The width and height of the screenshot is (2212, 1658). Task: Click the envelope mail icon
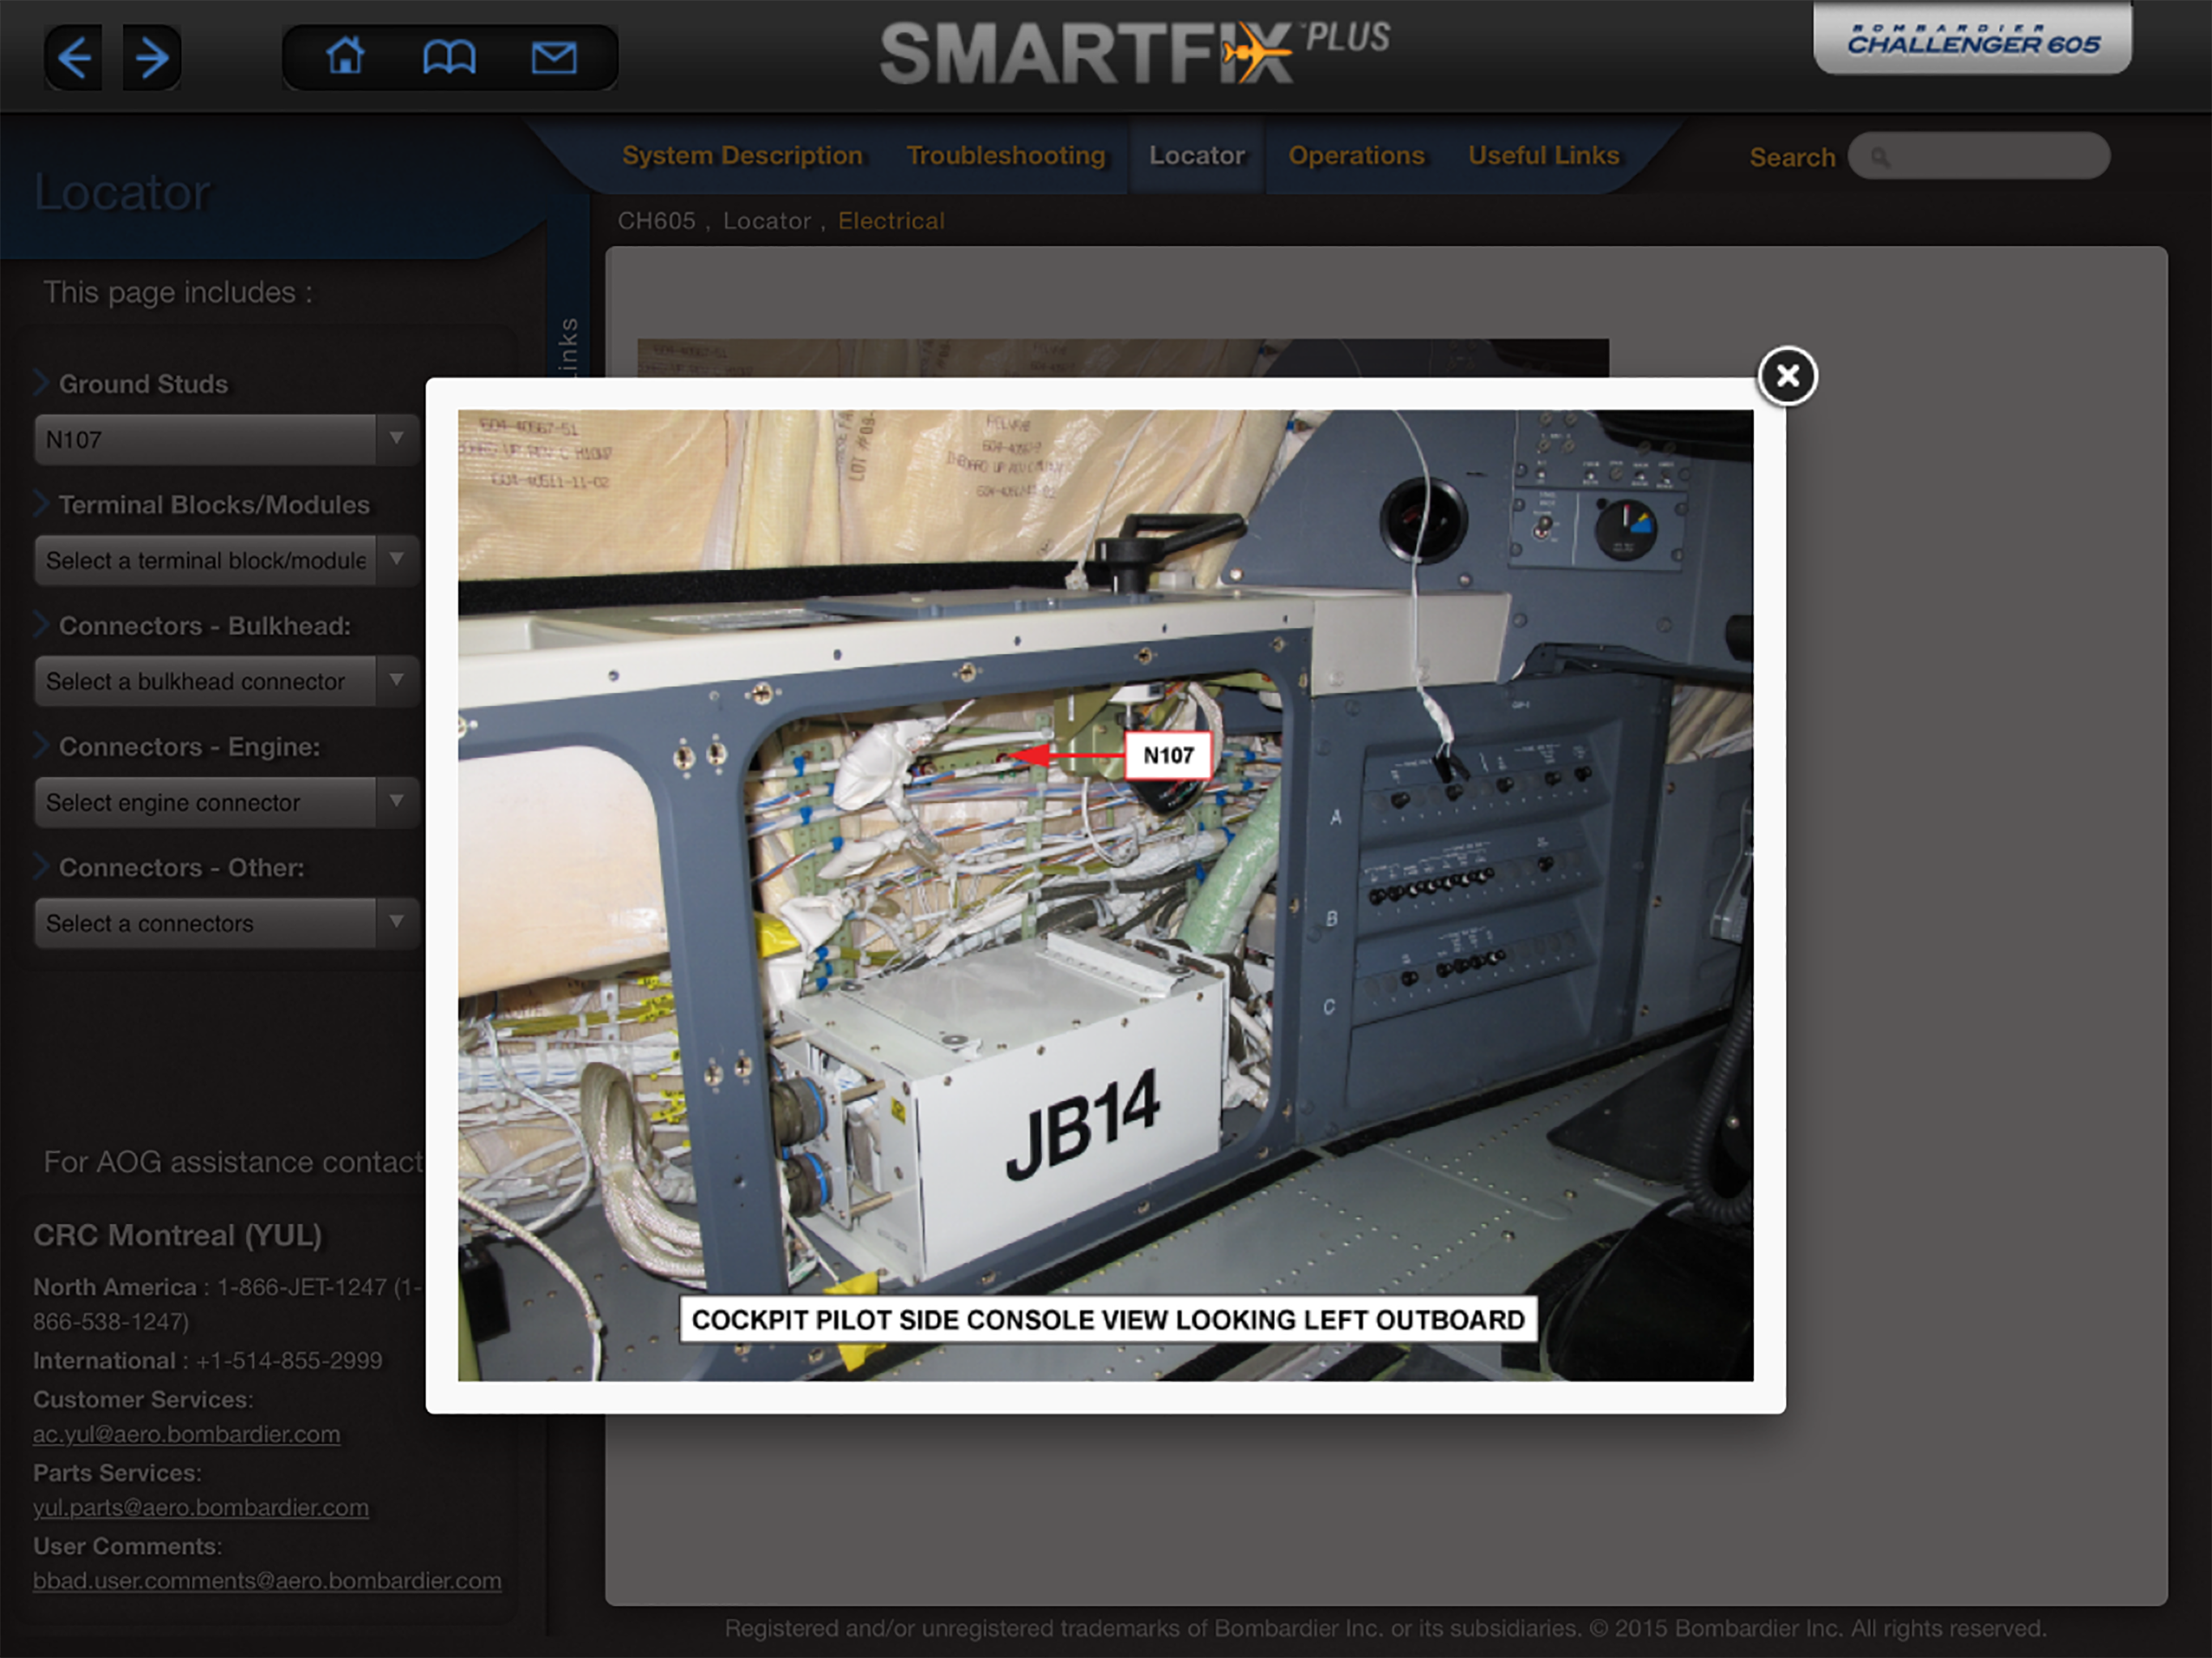(553, 57)
